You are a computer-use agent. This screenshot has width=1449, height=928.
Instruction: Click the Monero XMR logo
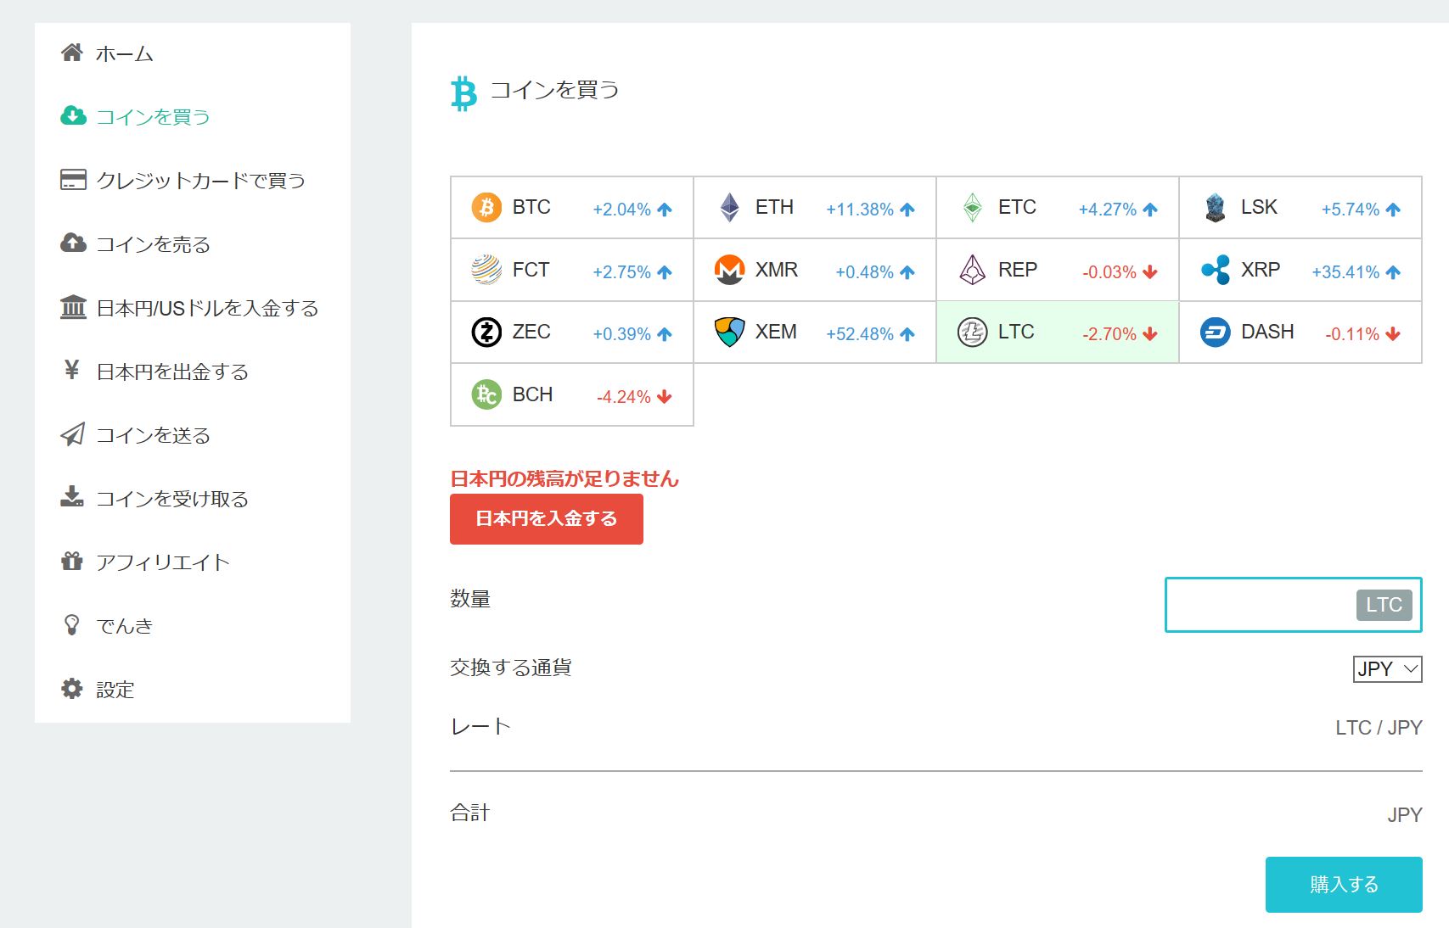coord(729,270)
